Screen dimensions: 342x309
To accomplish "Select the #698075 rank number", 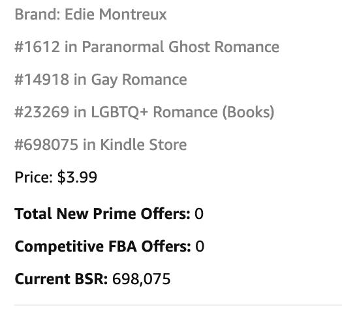I will tap(46, 145).
